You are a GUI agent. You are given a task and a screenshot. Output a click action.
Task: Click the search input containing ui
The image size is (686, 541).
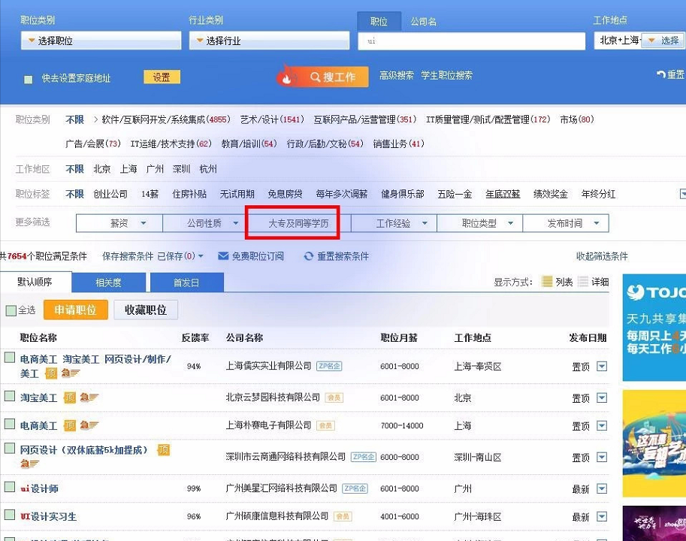pyautogui.click(x=471, y=39)
